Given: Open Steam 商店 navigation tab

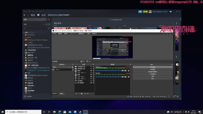Looking at the screenshot, I should pos(33,15).
